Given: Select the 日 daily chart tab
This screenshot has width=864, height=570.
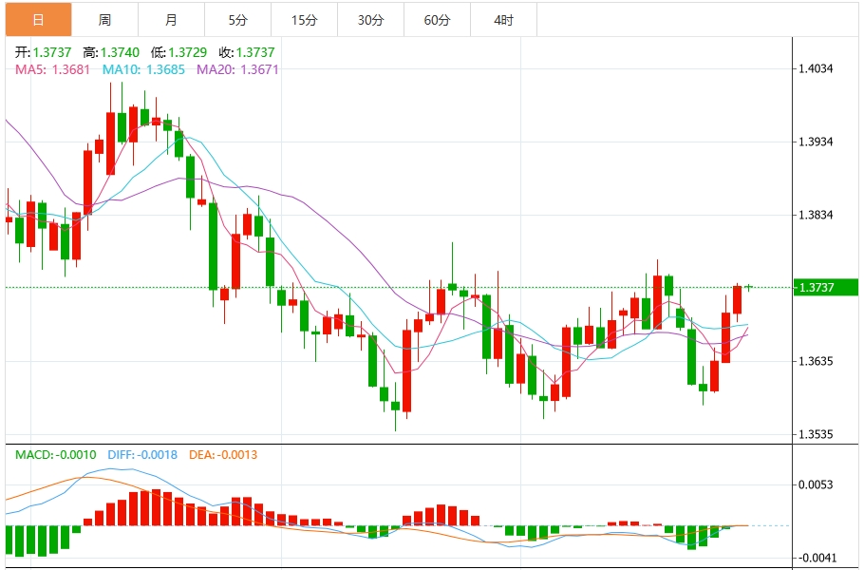Looking at the screenshot, I should pyautogui.click(x=39, y=20).
